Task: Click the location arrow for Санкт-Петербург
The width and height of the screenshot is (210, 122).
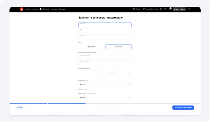Action: 144,9
